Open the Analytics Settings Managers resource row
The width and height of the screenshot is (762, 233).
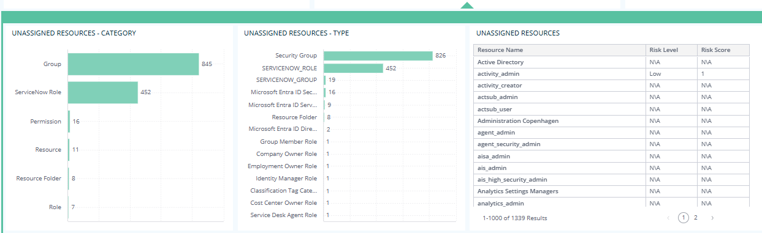coord(611,191)
